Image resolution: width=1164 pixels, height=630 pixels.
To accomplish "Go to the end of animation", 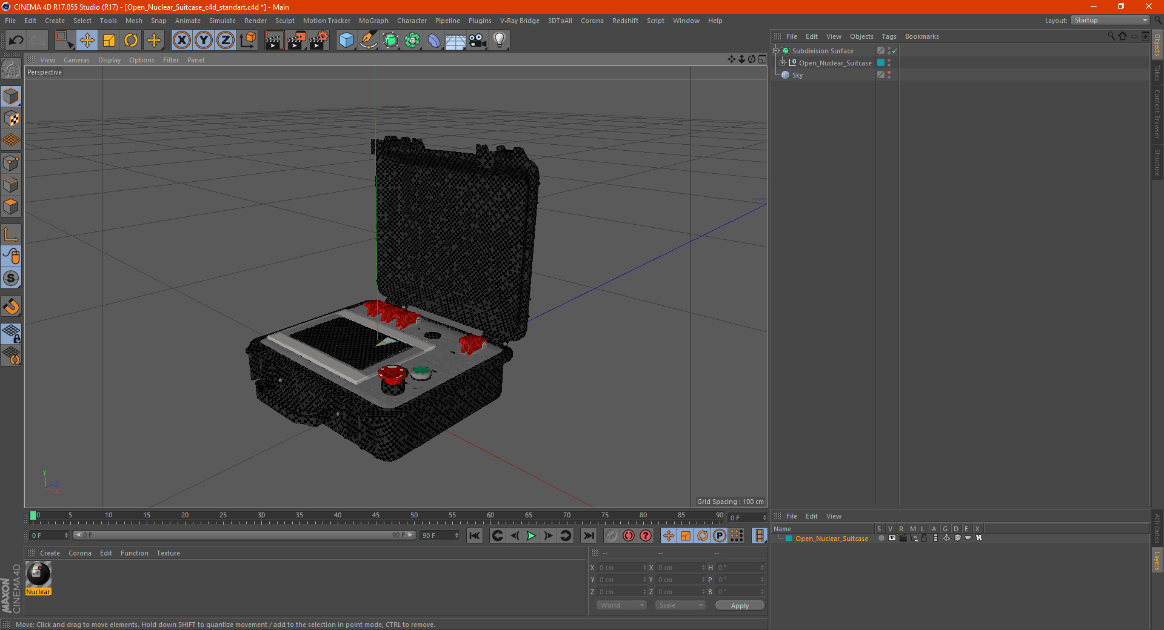I will pyautogui.click(x=588, y=535).
